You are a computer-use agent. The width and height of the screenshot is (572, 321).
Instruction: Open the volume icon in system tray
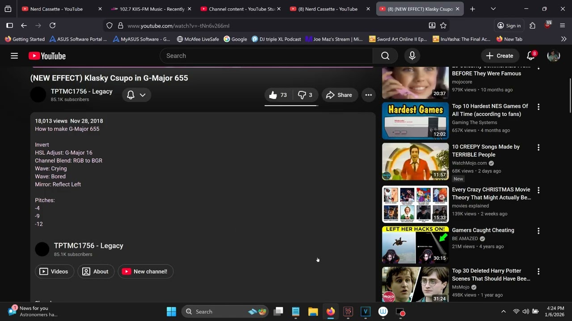pyautogui.click(x=526, y=312)
